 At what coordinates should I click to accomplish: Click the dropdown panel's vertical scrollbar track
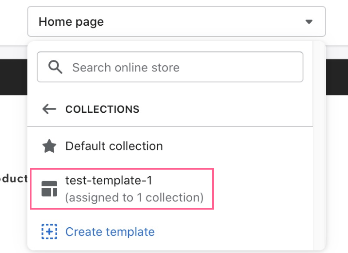click(x=319, y=146)
